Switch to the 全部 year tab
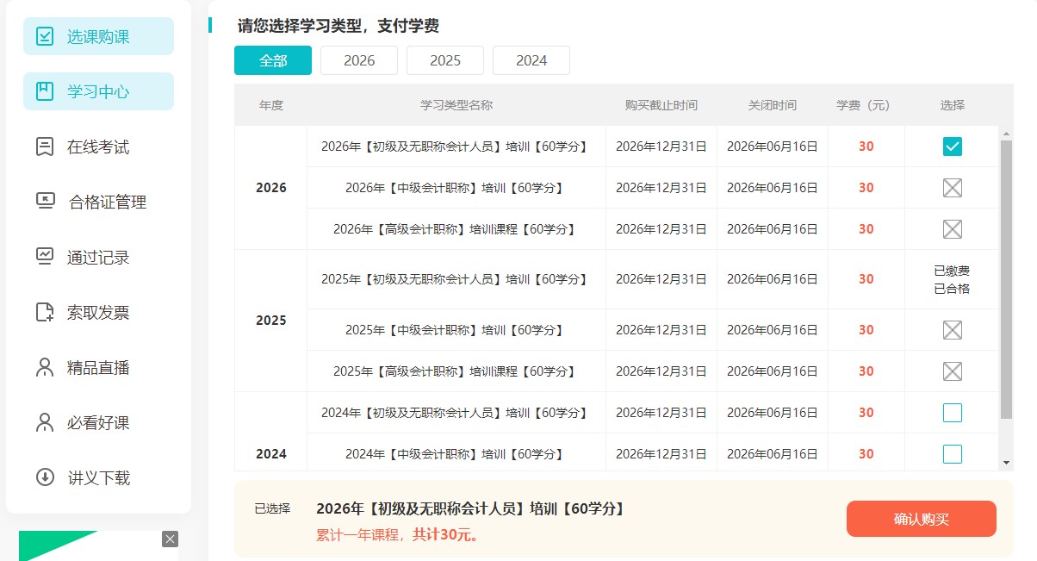Viewport: 1037px width, 561px height. tap(273, 60)
